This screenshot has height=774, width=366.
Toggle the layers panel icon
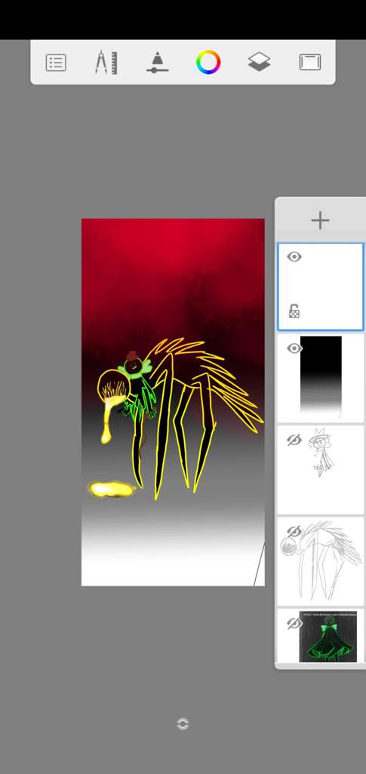(x=259, y=63)
